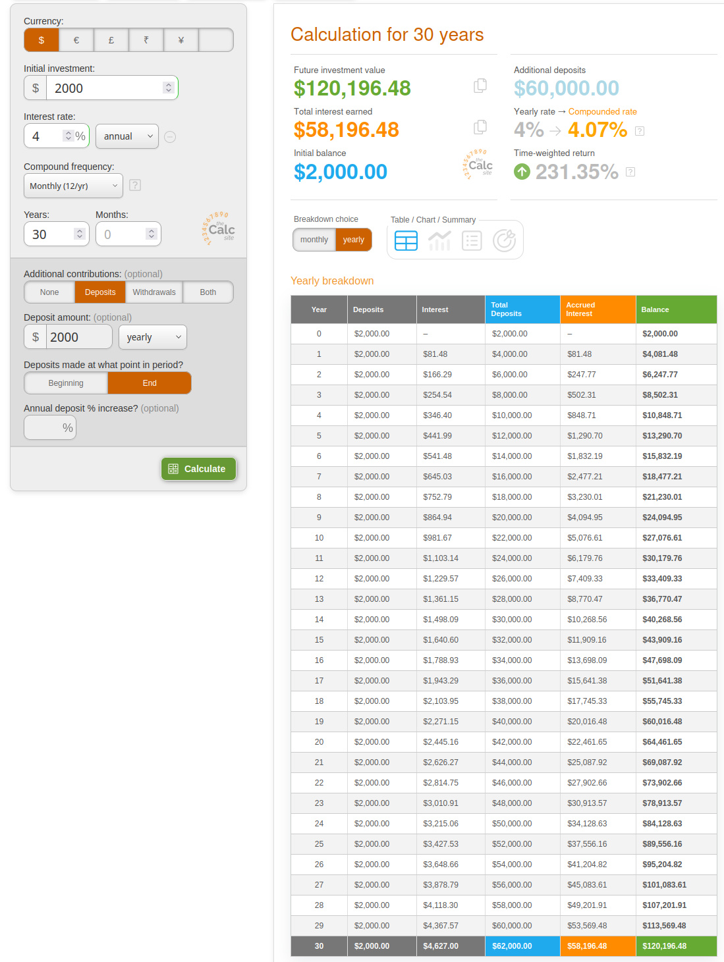Click total deposits $52,000.00 in year 25
The height and width of the screenshot is (962, 724).
512,844
